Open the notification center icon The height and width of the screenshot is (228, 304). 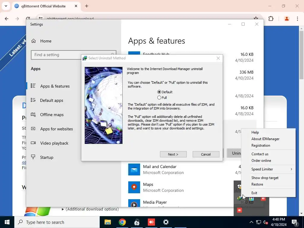pyautogui.click(x=295, y=222)
